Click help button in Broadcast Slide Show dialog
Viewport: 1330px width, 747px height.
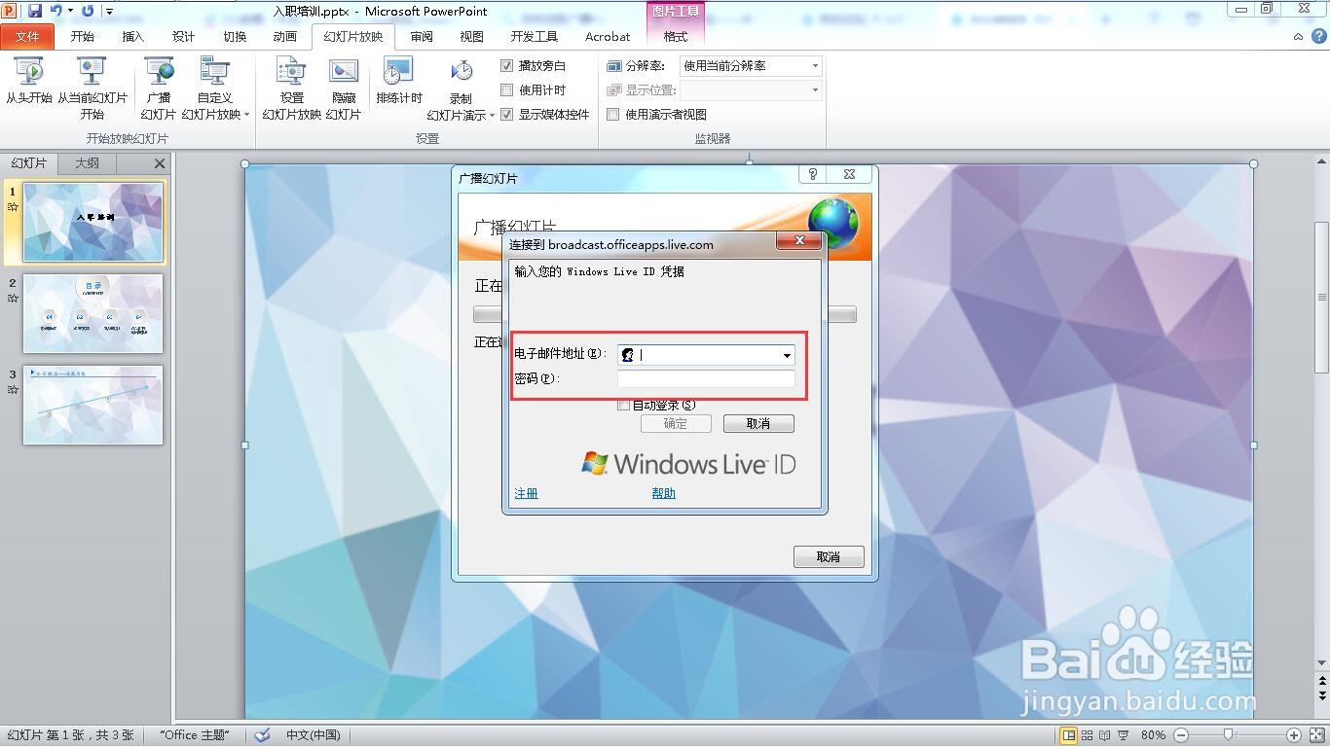pos(813,174)
